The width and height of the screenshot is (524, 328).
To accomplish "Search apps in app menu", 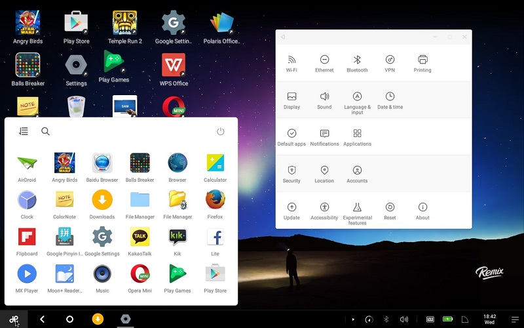I will (x=45, y=131).
